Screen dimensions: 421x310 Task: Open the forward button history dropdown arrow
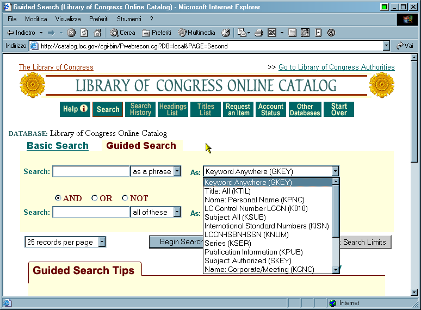pos(61,33)
